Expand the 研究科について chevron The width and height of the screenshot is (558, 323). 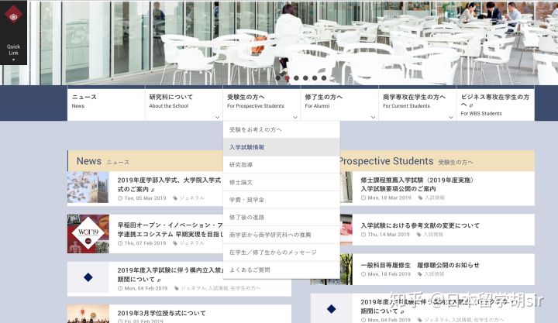point(217,117)
